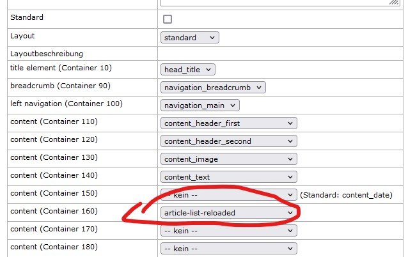Screen dimensions: 415x257
Task: Open the Container 150 dropdown
Action: pyautogui.click(x=228, y=195)
